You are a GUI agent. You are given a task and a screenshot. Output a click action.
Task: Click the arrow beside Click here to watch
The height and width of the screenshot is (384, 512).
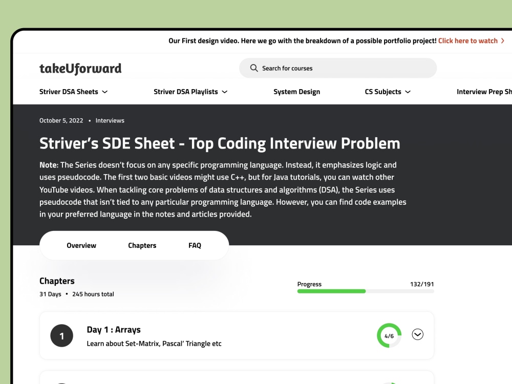[x=503, y=41]
